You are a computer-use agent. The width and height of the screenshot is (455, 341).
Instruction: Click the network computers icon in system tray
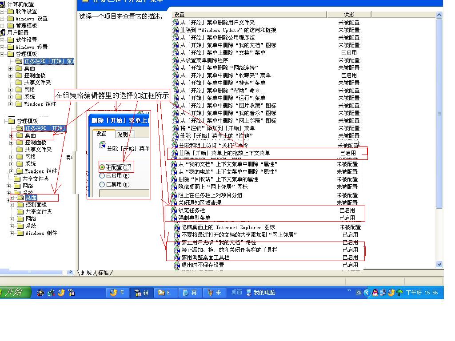383,292
